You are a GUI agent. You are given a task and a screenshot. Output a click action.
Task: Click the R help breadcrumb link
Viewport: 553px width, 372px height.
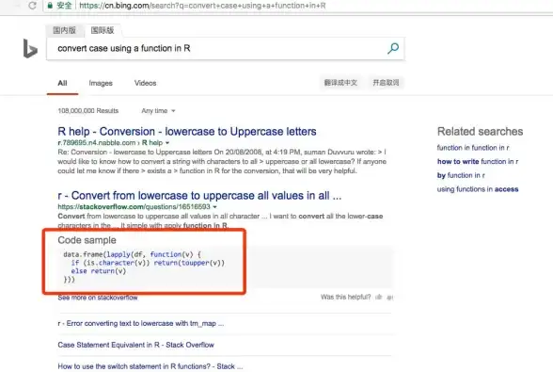[x=152, y=143]
